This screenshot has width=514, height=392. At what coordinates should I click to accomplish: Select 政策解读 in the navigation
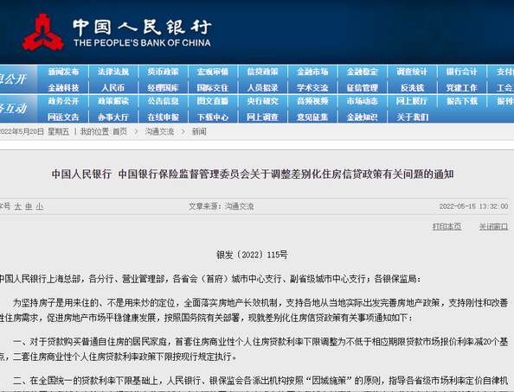(113, 101)
